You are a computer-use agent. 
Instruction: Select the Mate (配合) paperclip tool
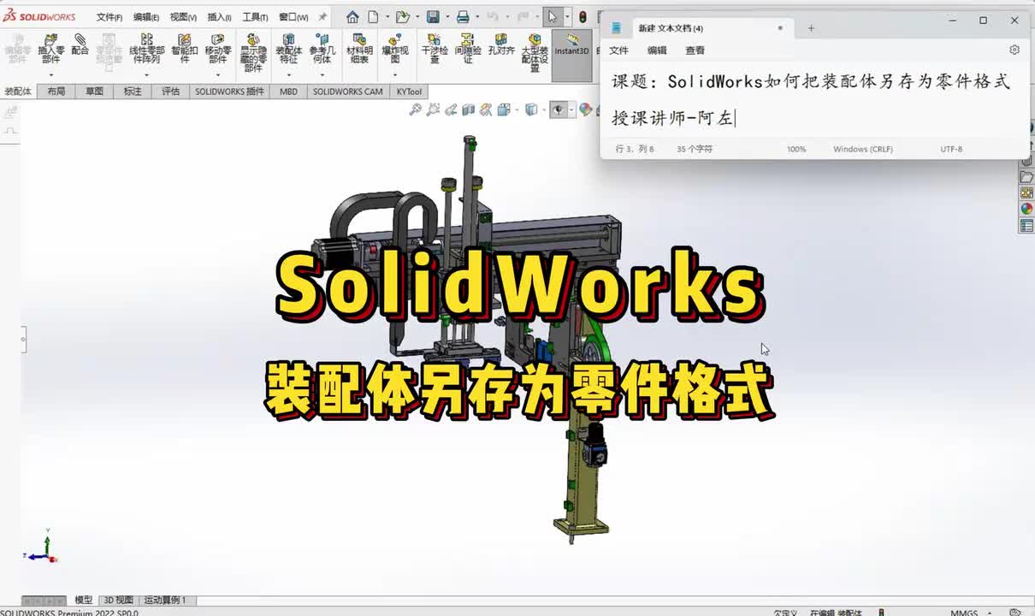point(80,44)
